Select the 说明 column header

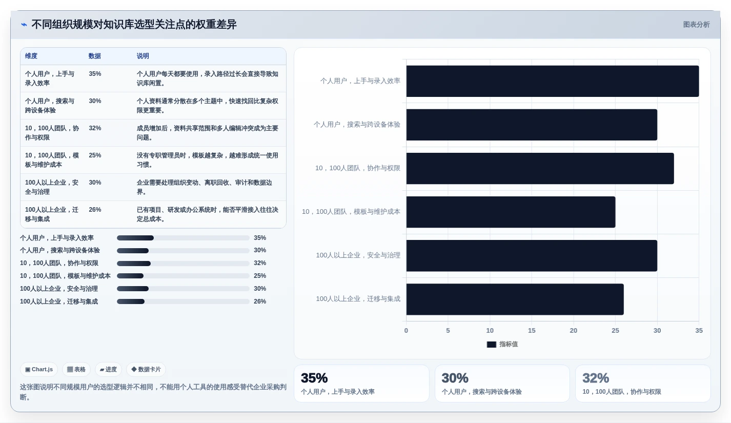[x=143, y=56]
